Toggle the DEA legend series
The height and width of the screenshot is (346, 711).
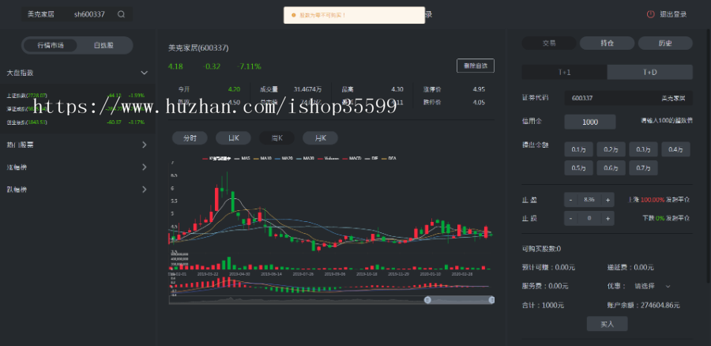coord(389,159)
